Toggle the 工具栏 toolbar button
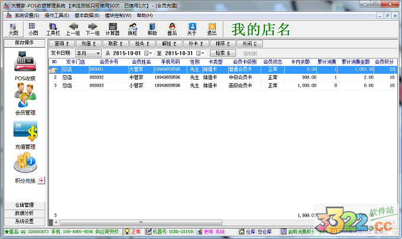Screen dimensions: 402x239 pos(53,29)
